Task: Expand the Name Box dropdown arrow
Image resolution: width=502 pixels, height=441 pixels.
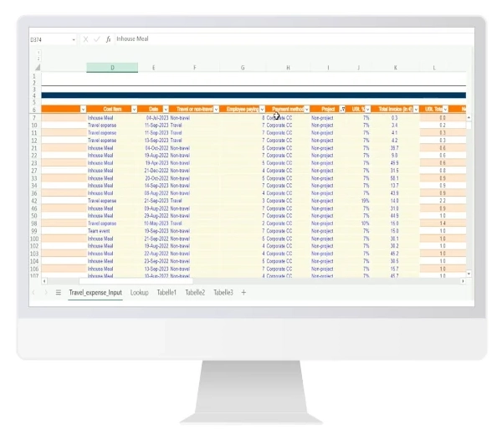Action: (x=74, y=39)
